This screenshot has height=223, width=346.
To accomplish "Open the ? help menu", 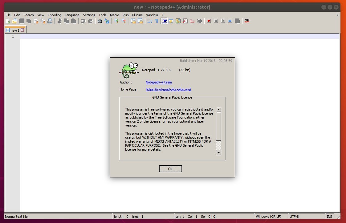I will (162, 15).
